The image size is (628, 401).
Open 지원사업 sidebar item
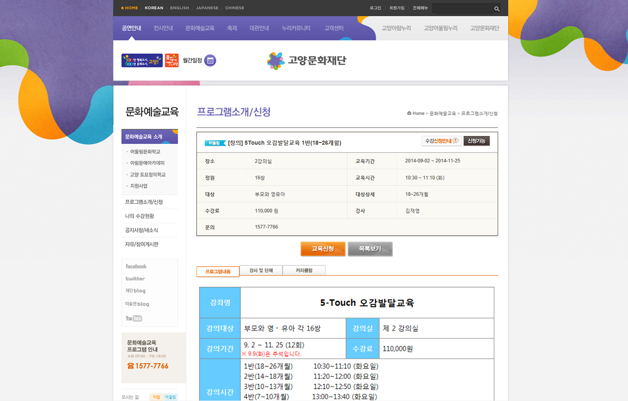[x=138, y=186]
